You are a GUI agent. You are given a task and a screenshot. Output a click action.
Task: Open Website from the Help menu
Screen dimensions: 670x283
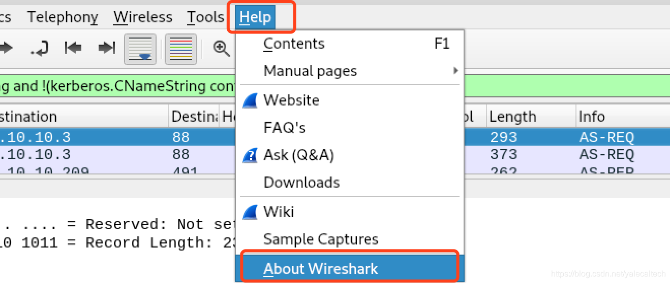pos(349,100)
